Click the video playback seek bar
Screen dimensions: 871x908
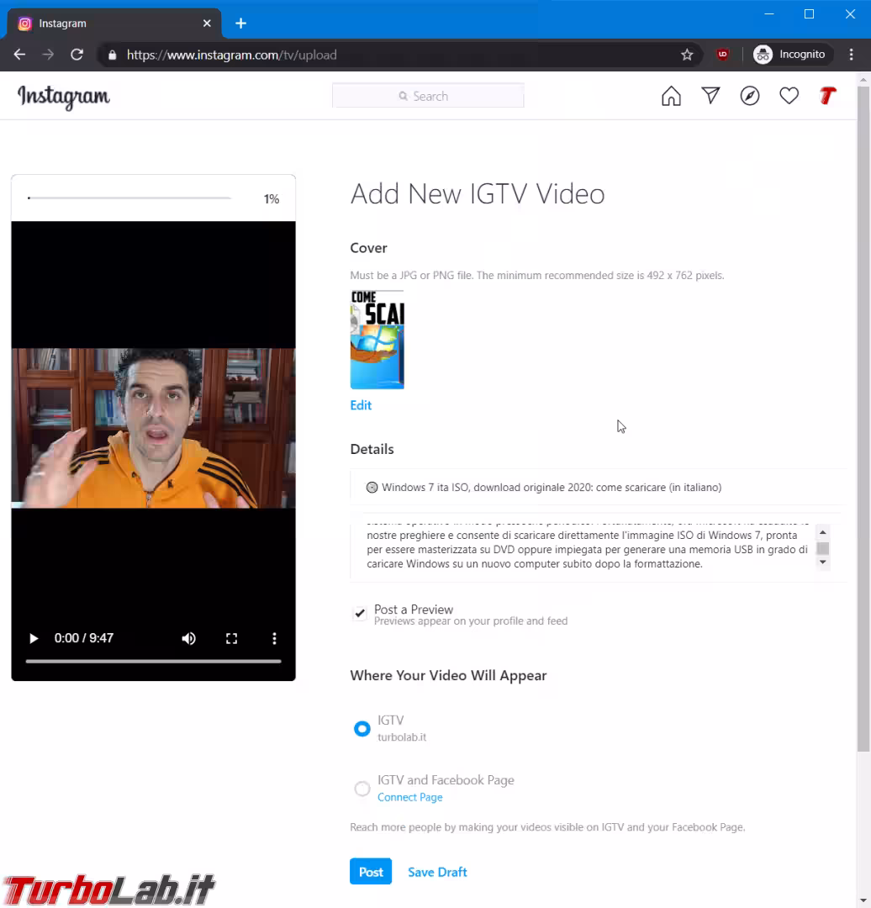(154, 661)
